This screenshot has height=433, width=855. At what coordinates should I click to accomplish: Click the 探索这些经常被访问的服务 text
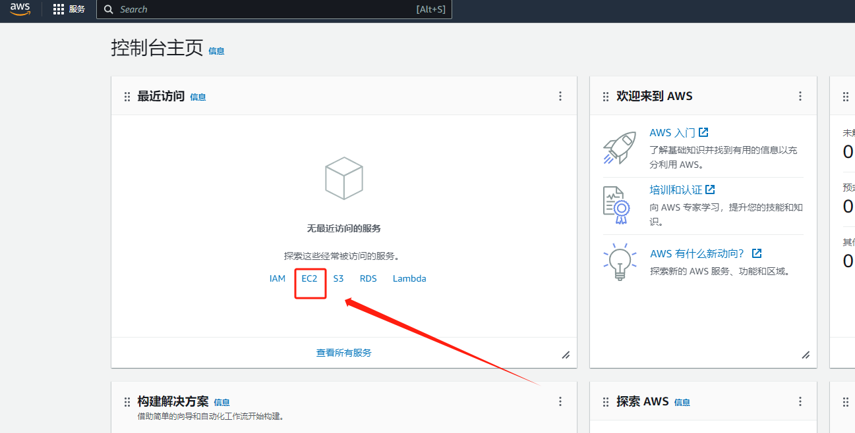pyautogui.click(x=343, y=256)
